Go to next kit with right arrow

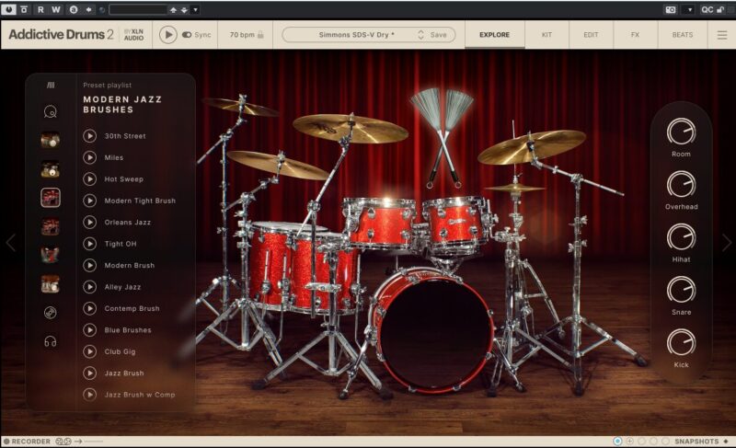tap(726, 243)
